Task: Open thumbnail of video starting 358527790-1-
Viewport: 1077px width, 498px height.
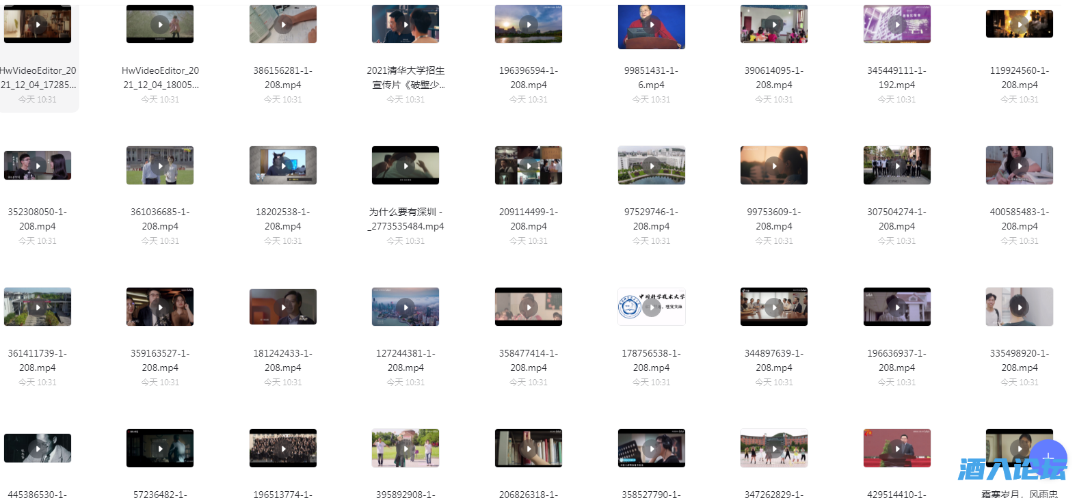Action: 652,448
